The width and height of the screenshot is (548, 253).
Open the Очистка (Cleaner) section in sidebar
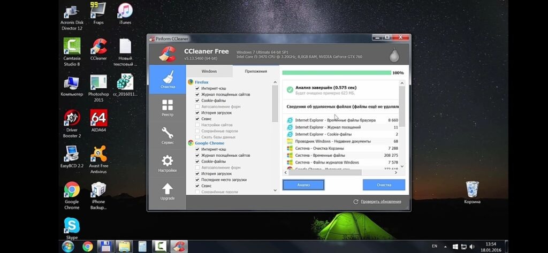pos(168,79)
